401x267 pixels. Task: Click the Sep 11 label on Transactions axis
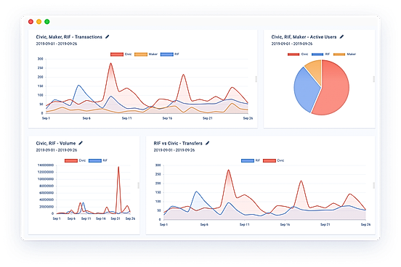126,118
